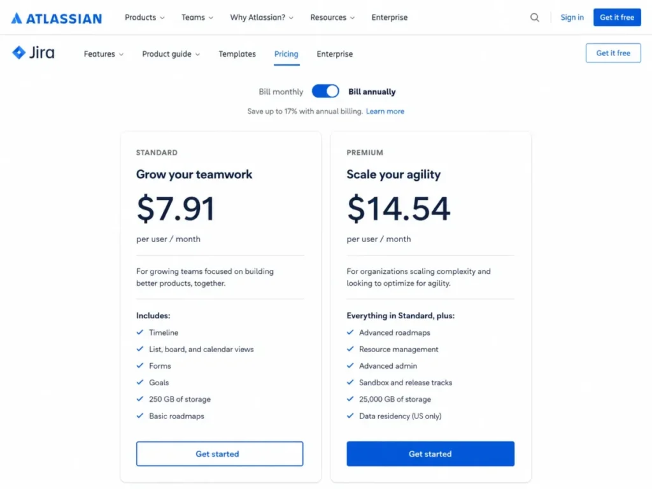Click List, board, and calendar views text

[201, 350]
